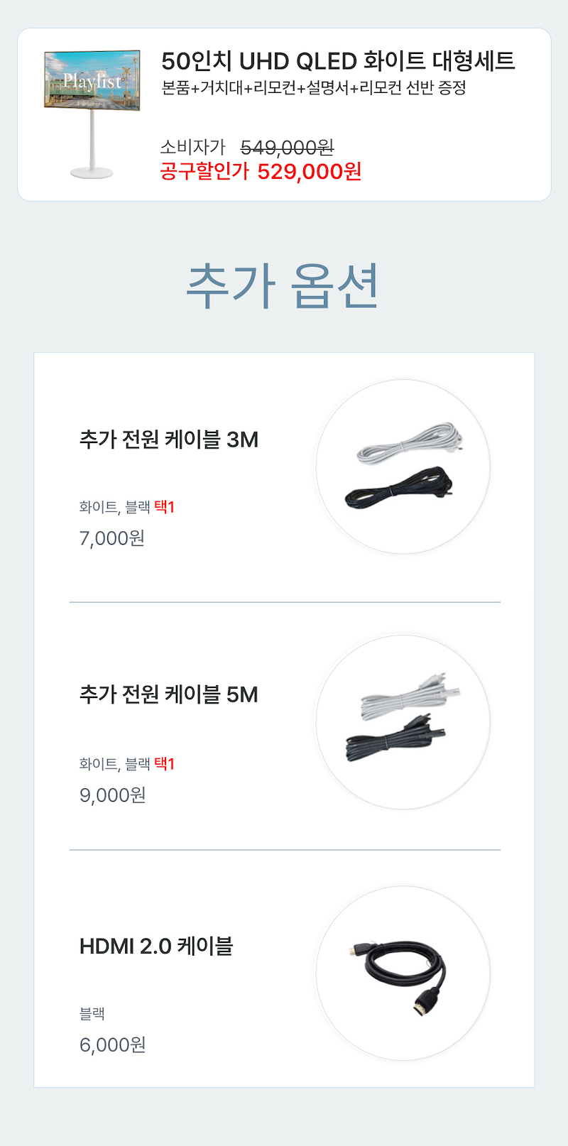
Task: Pick the white 3M power cable image
Action: point(410,444)
